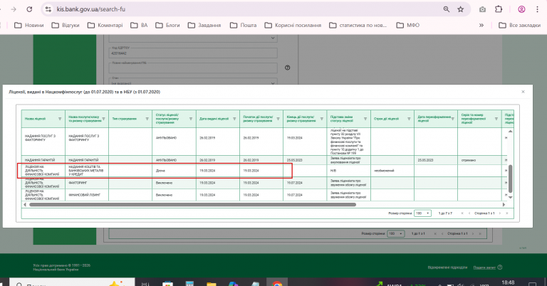Open the 'Відгуки' bookmark folder
Viewport: 547px width, 286px height.
(x=66, y=25)
